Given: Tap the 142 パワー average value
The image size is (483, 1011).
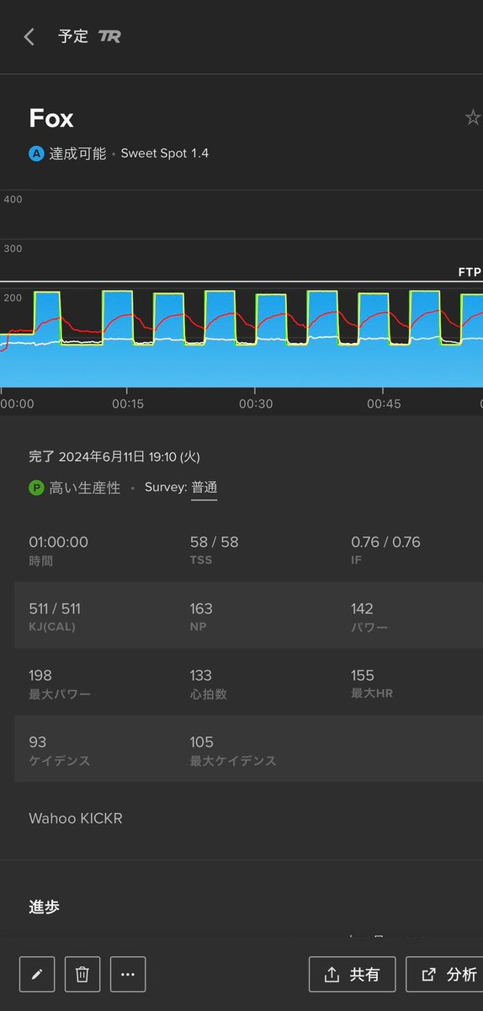Looking at the screenshot, I should (362, 608).
